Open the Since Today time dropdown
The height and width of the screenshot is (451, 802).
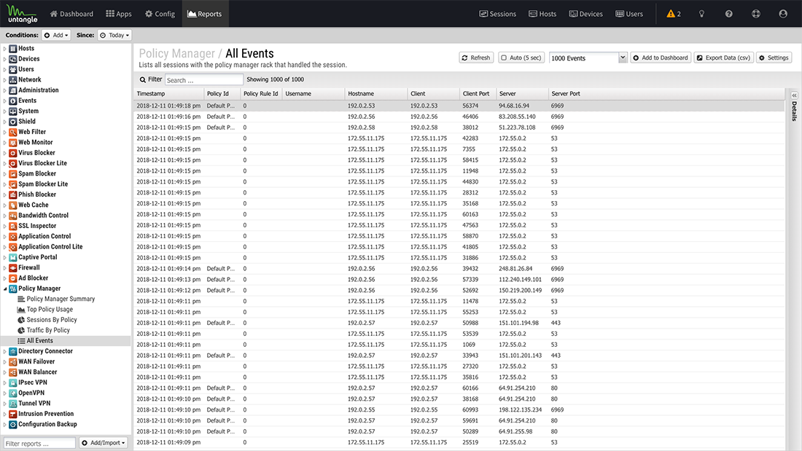click(x=114, y=35)
